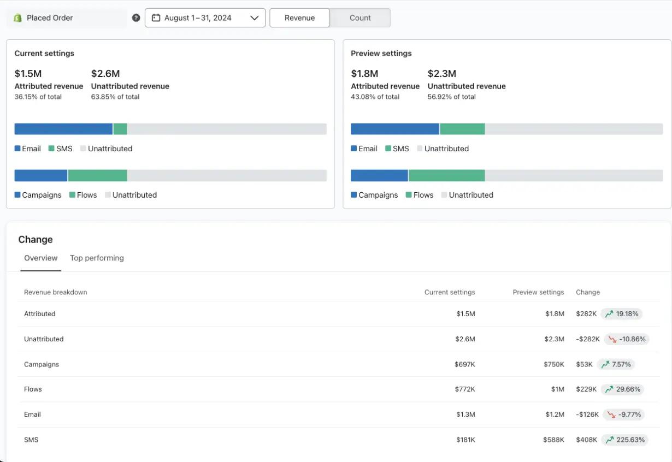The width and height of the screenshot is (672, 462).
Task: Click the 43.08% of total text
Action: 375,97
